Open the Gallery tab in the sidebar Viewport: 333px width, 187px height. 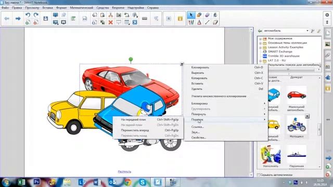tap(328, 44)
